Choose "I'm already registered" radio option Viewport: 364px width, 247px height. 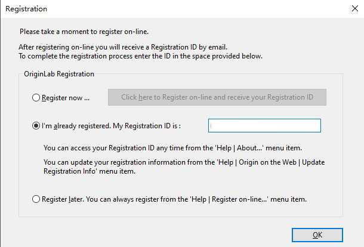(37, 126)
